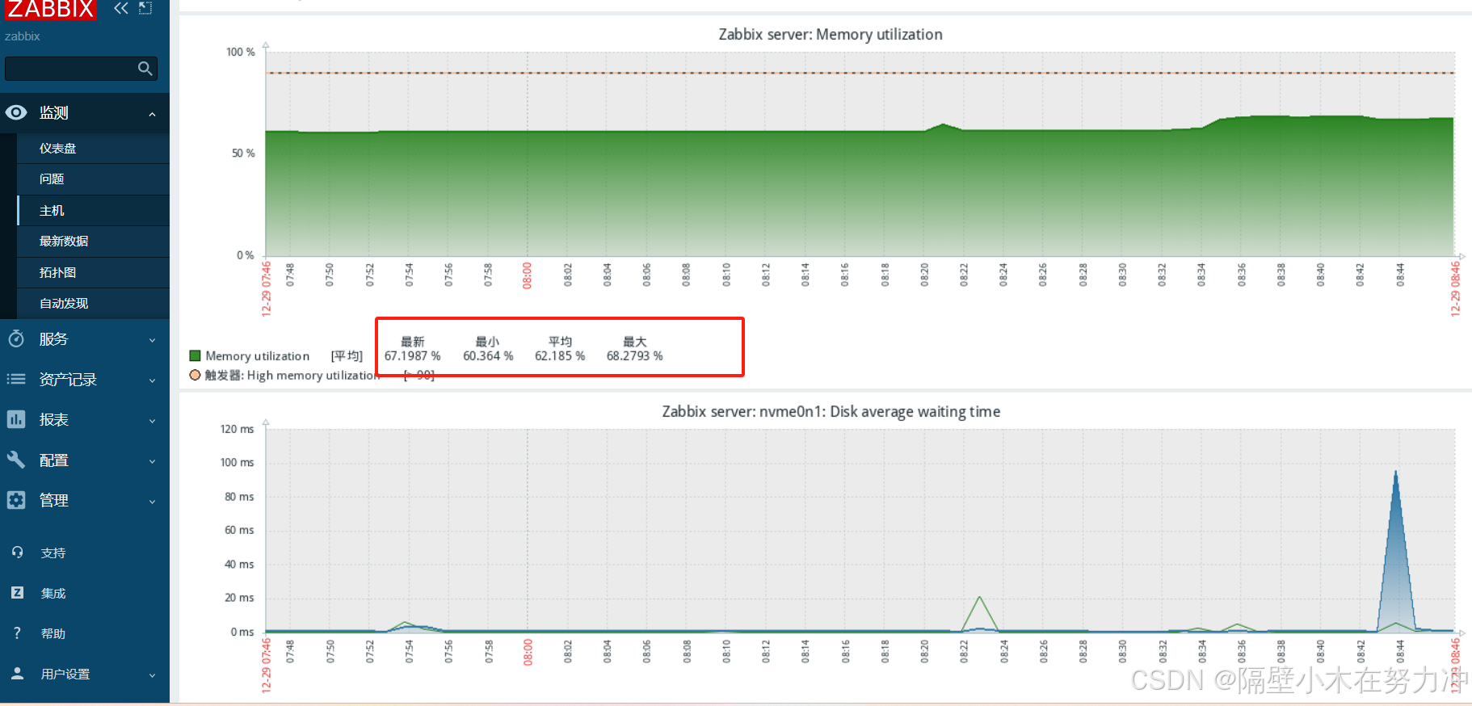Click the Disk average waiting time title

(x=831, y=412)
